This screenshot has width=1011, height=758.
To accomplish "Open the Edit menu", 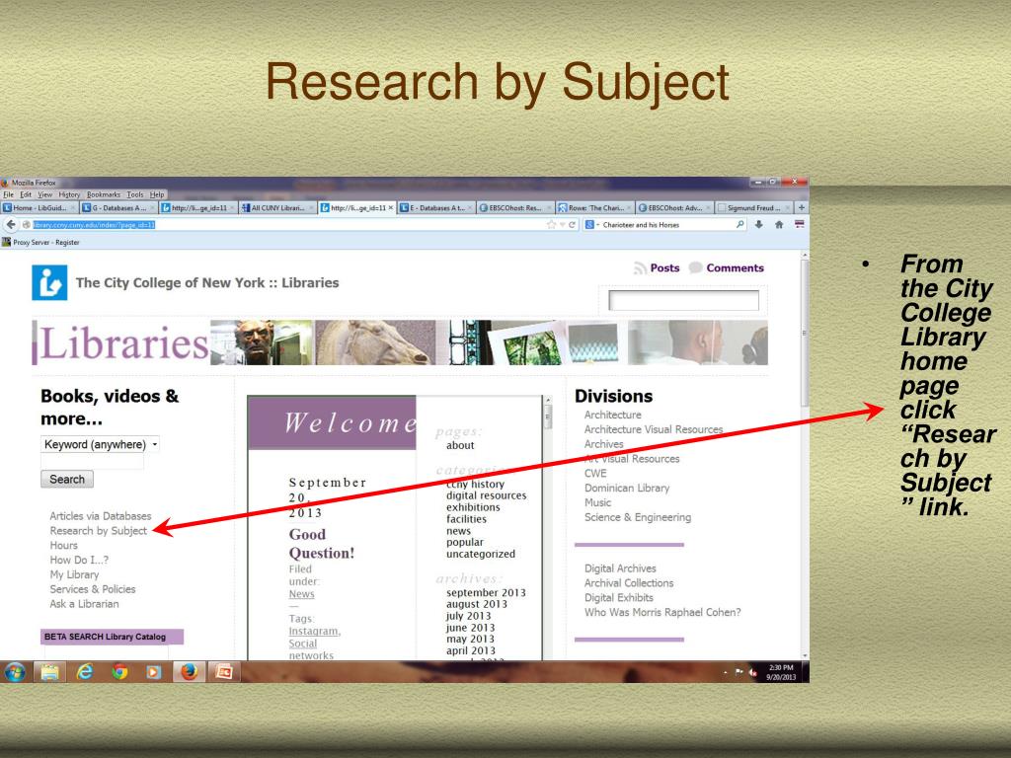I will tap(26, 194).
